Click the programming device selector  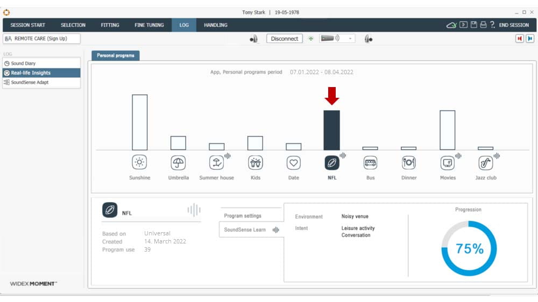[337, 38]
